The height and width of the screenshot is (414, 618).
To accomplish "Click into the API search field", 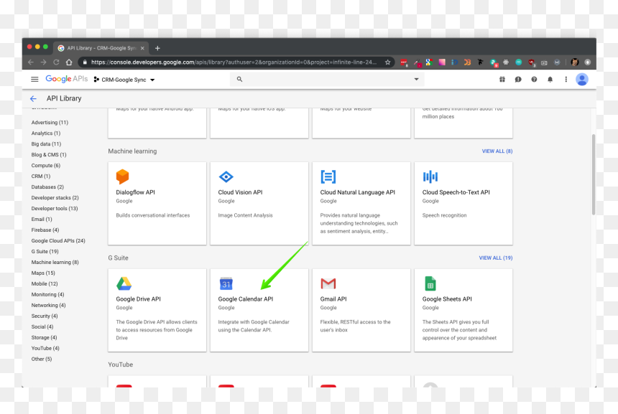I will [327, 79].
